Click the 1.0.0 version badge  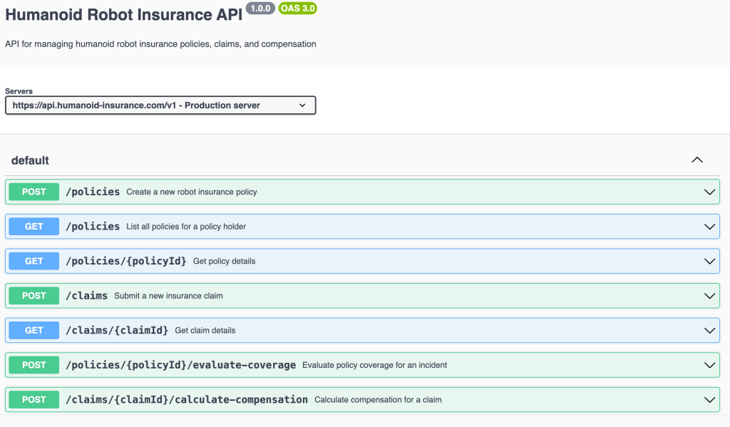click(x=260, y=9)
